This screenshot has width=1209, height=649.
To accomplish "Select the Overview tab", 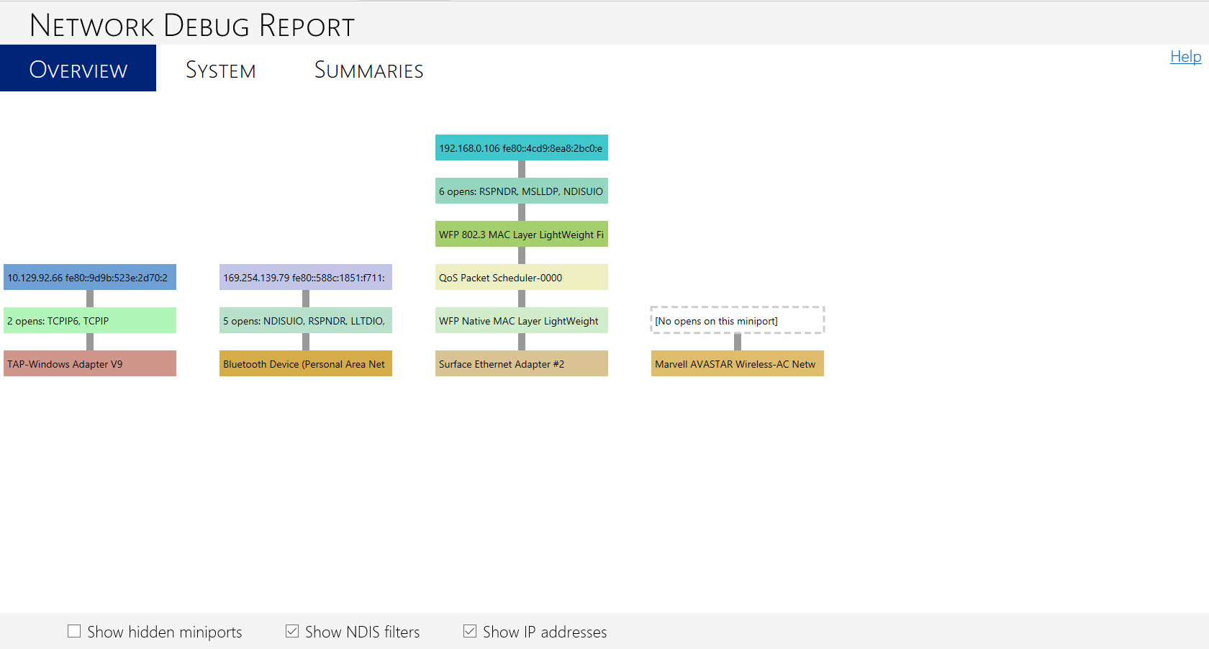I will pos(78,68).
